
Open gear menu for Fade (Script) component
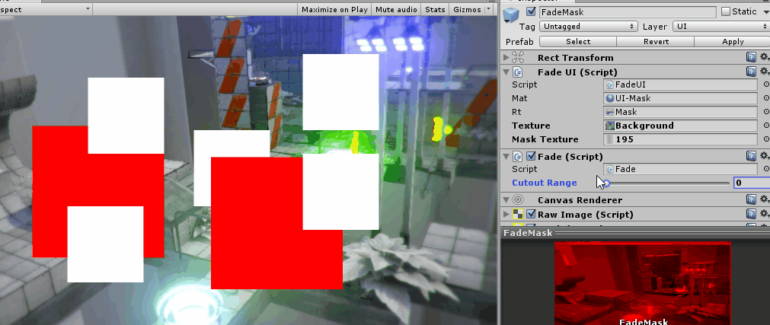pos(765,157)
